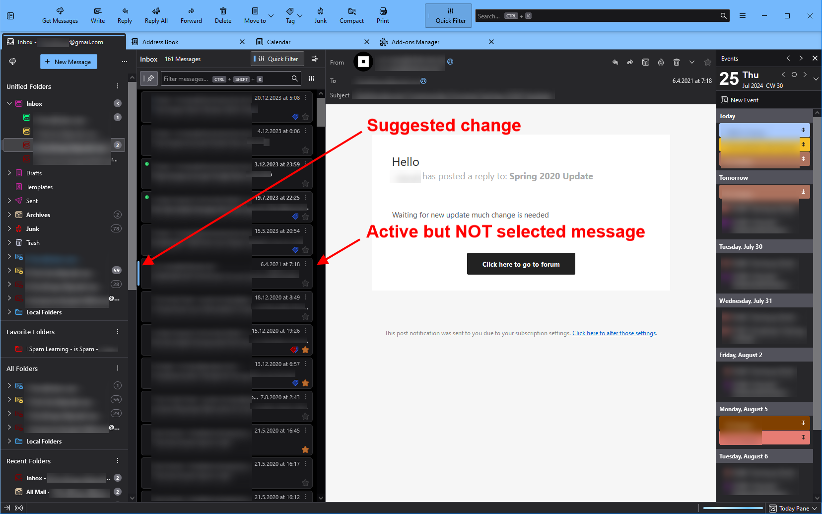Delete the open message with the header trash icon
Image resolution: width=822 pixels, height=514 pixels.
click(676, 62)
